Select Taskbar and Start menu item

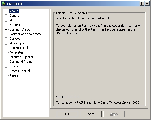pyautogui.click(x=26, y=34)
